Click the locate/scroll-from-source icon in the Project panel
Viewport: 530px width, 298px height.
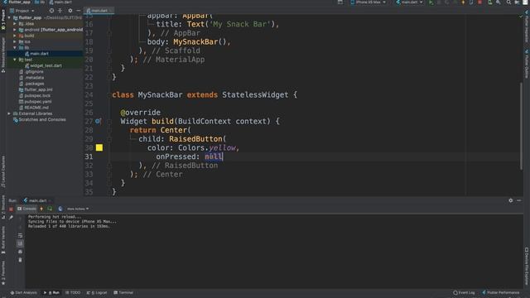(51, 11)
